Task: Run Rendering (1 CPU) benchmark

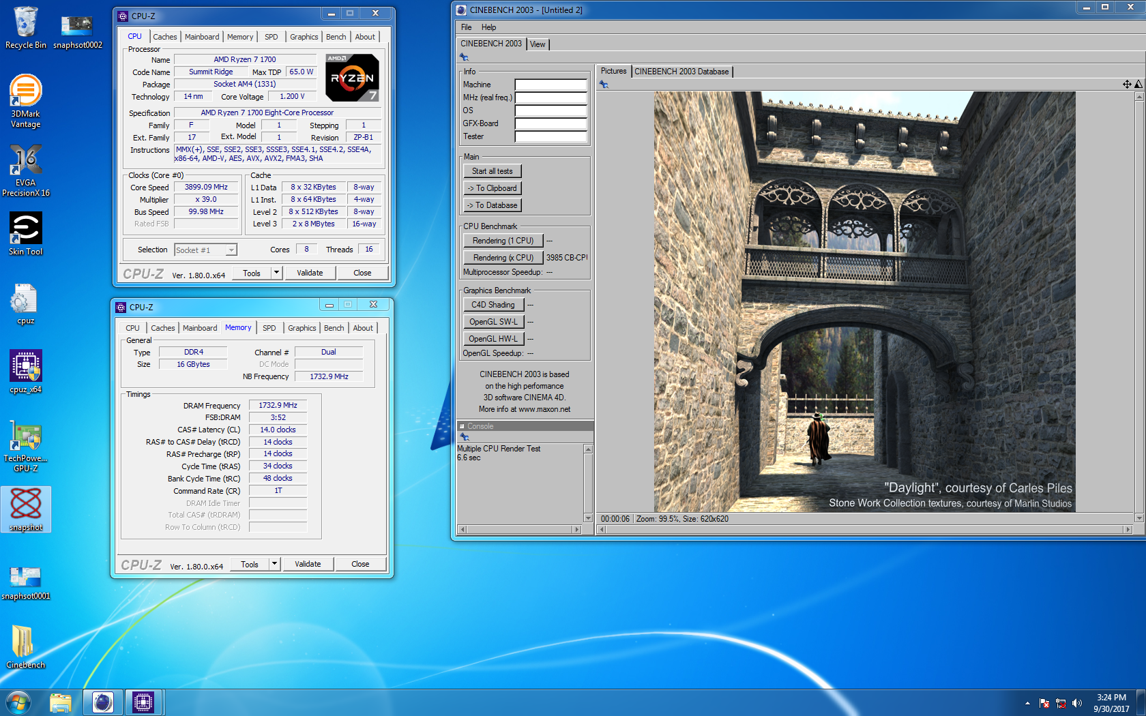Action: [503, 241]
